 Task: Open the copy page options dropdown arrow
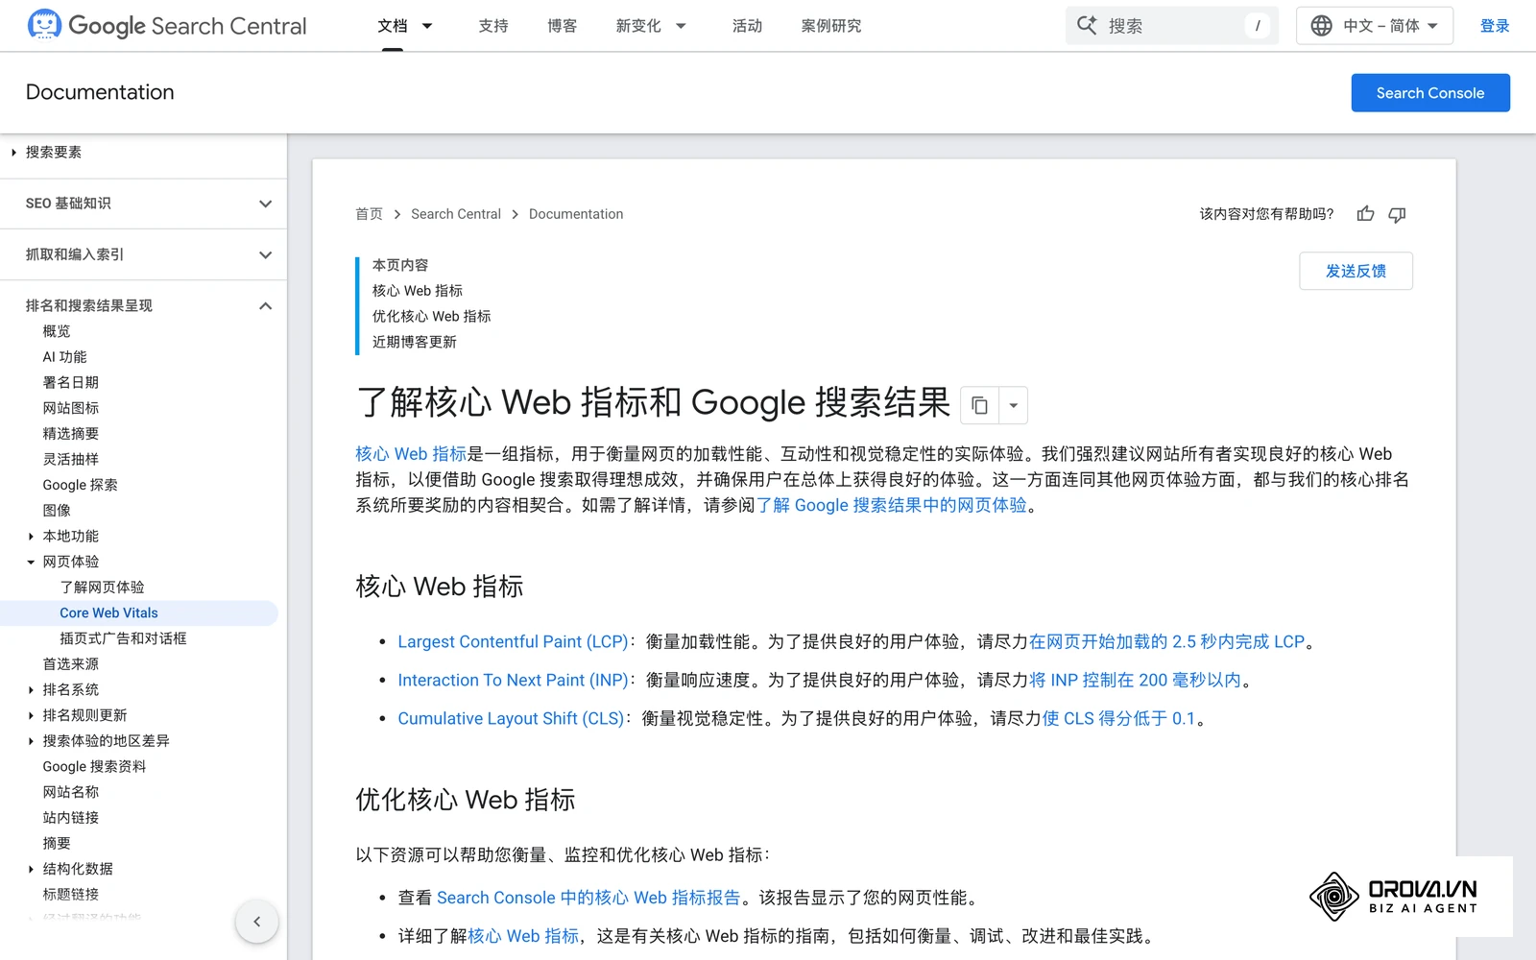tap(1013, 405)
